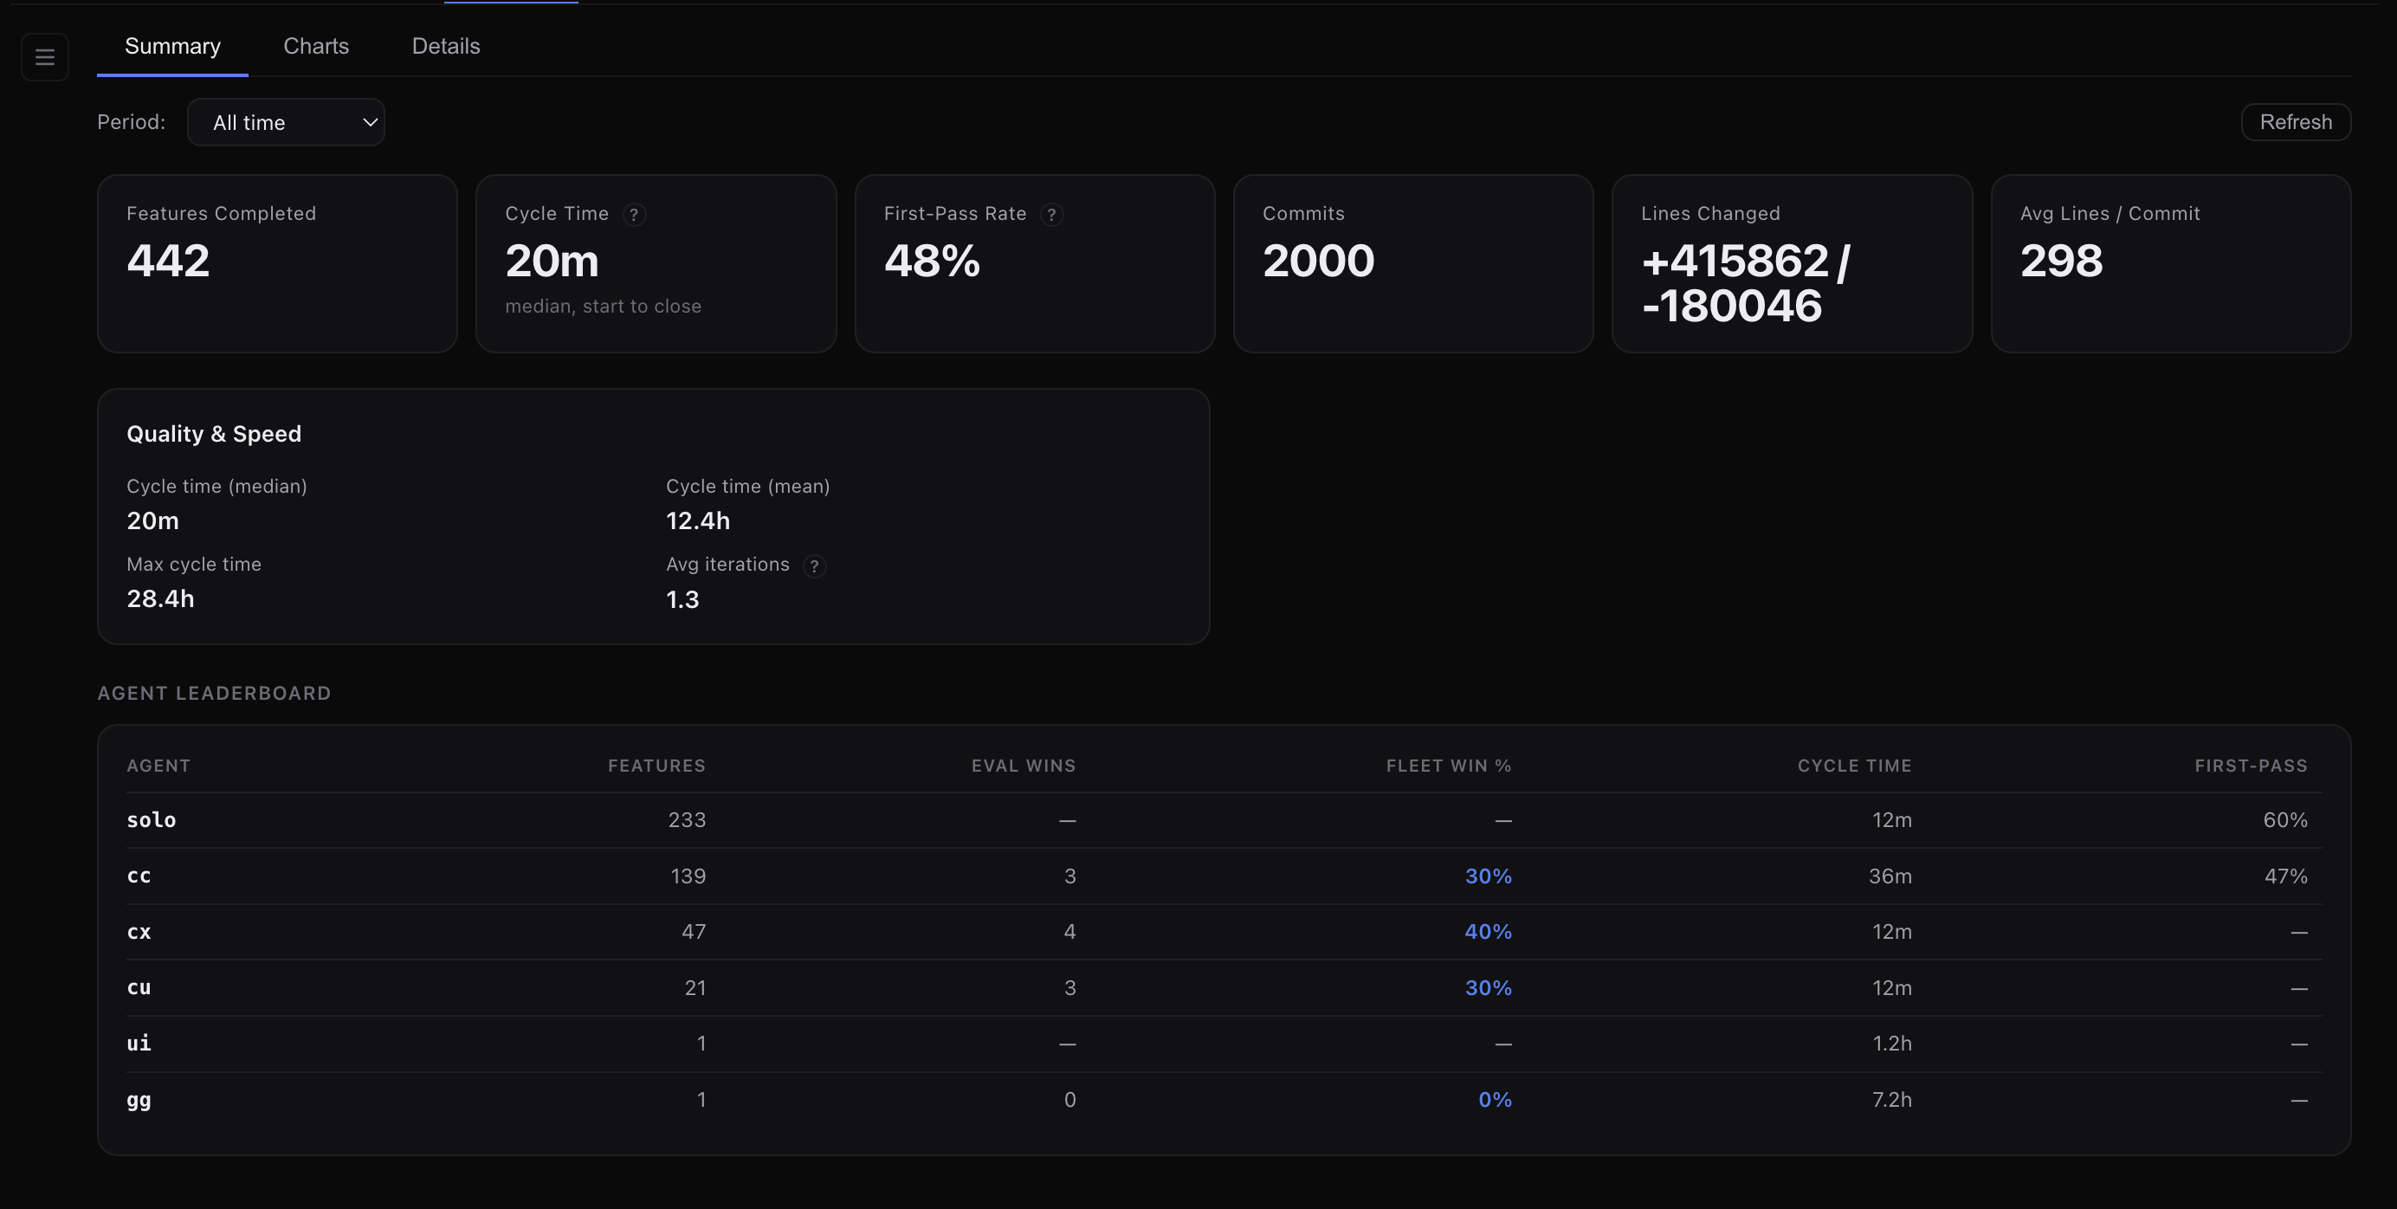
Task: Click the cx agent's 40% fleet win link
Action: (1487, 932)
